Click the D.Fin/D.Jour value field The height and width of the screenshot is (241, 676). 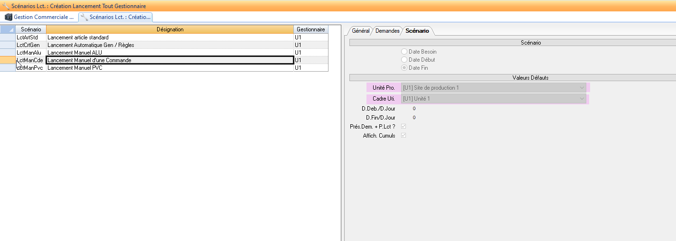[x=414, y=117]
